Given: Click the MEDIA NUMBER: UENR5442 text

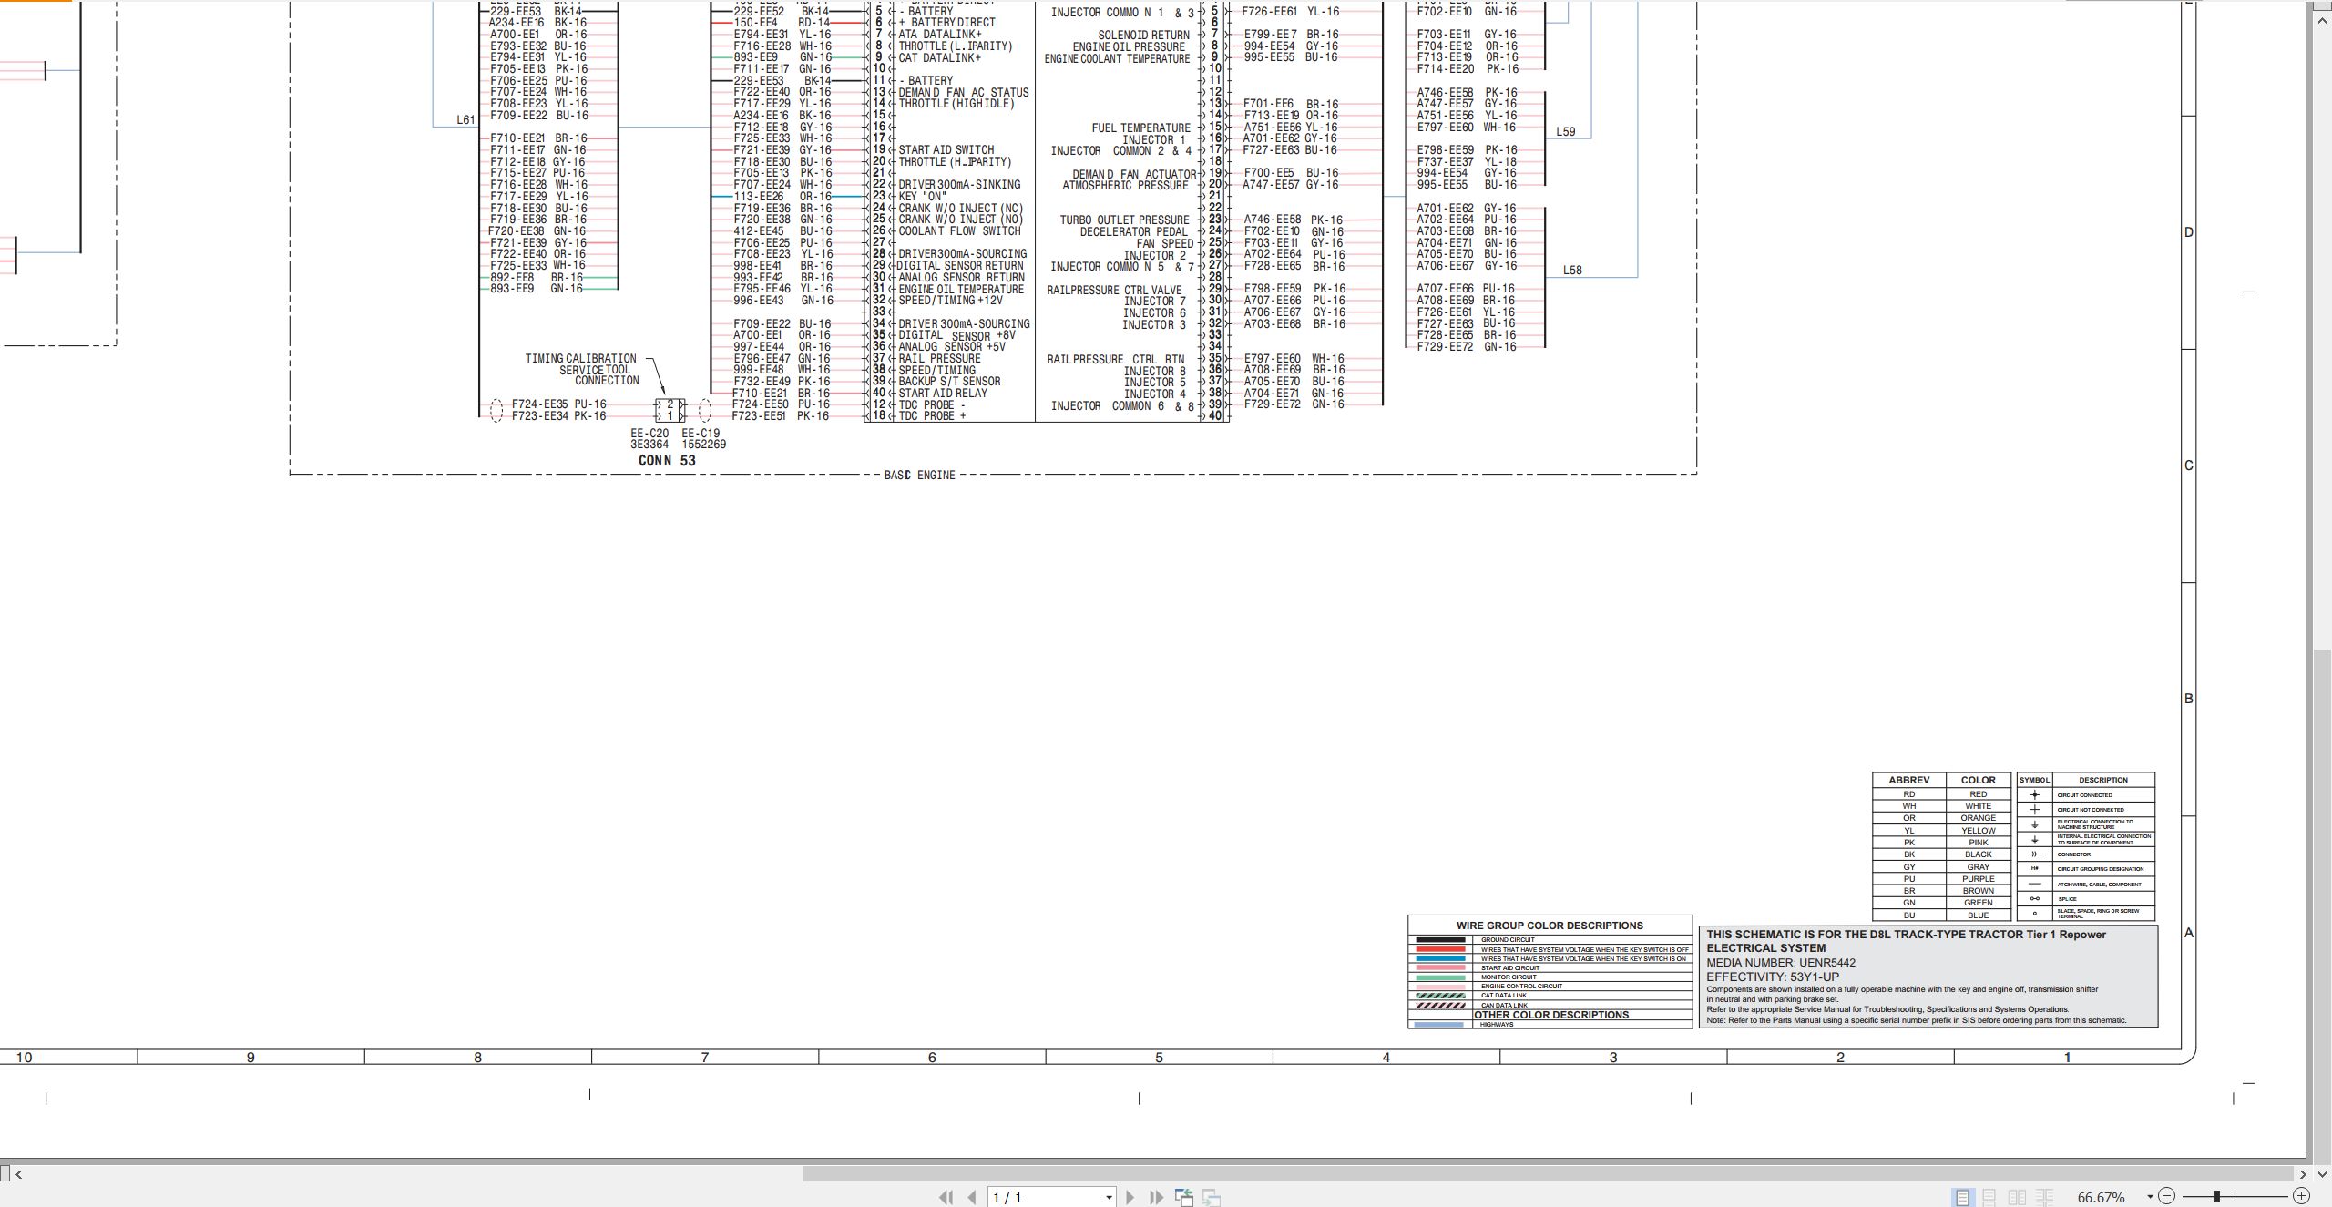Looking at the screenshot, I should (x=1780, y=963).
